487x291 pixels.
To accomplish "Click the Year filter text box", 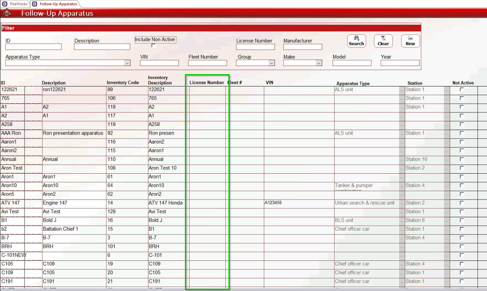I will click(x=400, y=63).
